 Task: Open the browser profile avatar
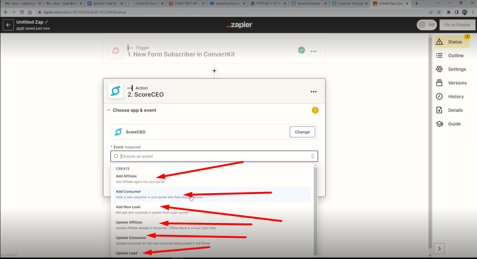(464, 12)
